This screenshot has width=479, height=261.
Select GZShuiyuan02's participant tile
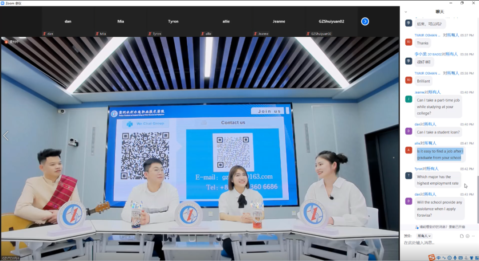[331, 21]
